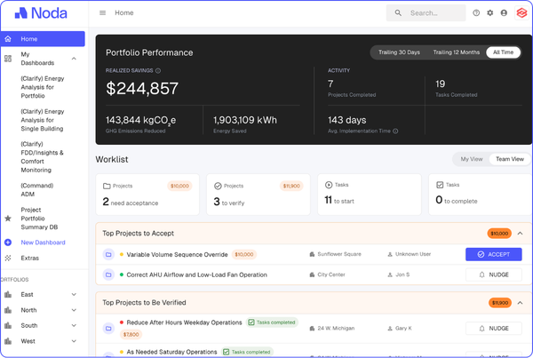This screenshot has height=358, width=533.
Task: Click the folder icon for Variable Volume Sequence Override
Action: point(108,254)
